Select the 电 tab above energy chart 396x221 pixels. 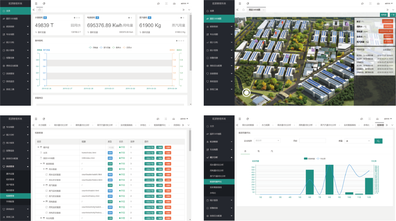pos(258,151)
